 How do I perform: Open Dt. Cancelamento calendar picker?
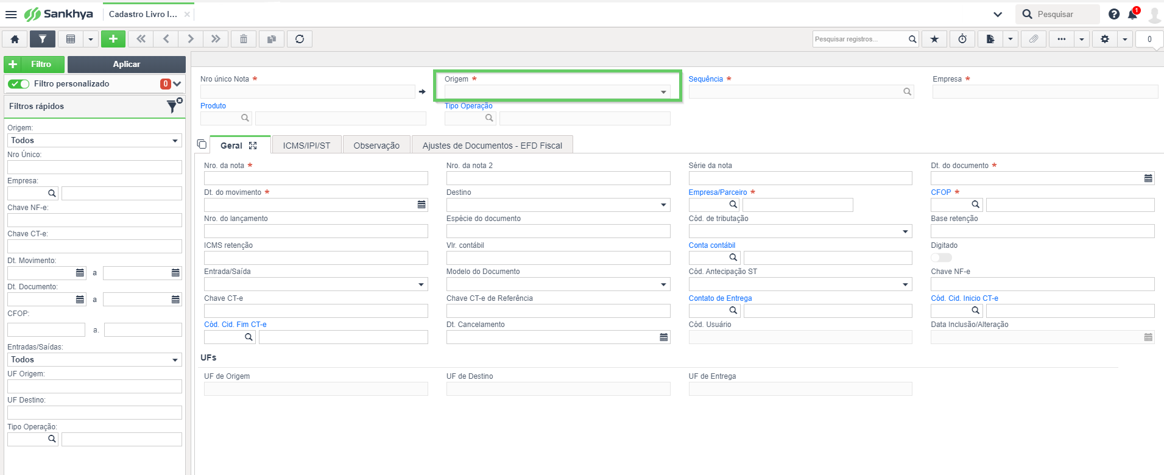tap(664, 337)
